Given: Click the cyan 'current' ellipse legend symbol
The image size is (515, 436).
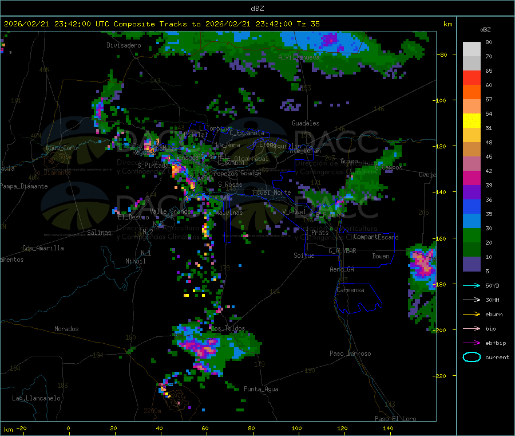Looking at the screenshot, I should 472,357.
